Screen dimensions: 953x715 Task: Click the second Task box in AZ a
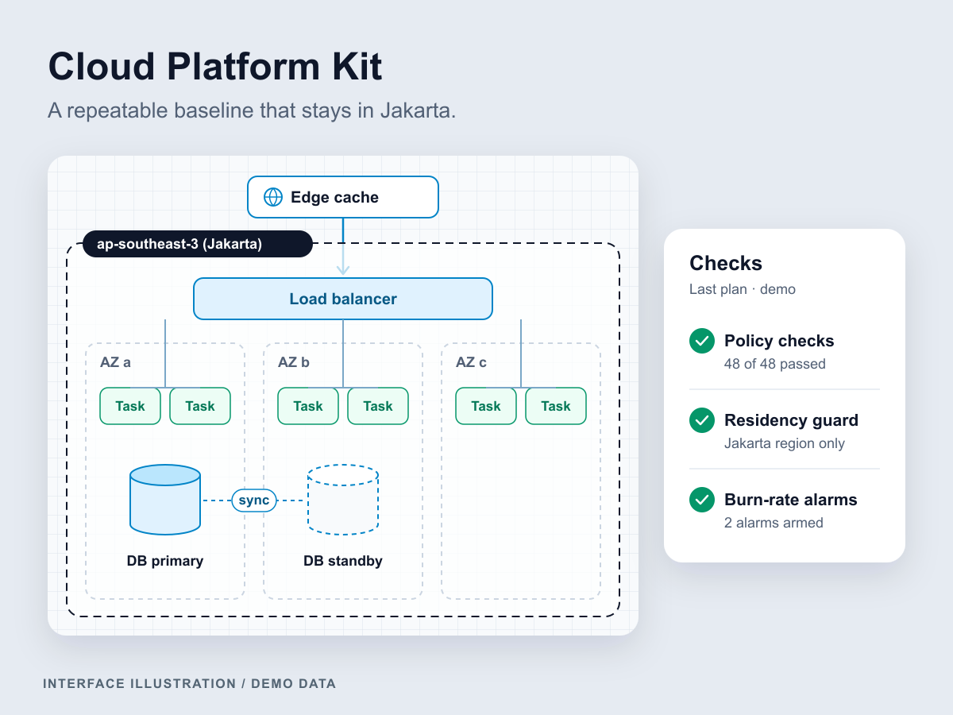(x=200, y=406)
